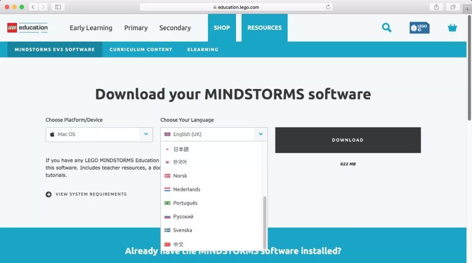Select Svenska in the language list
The height and width of the screenshot is (263, 472).
pyautogui.click(x=212, y=230)
